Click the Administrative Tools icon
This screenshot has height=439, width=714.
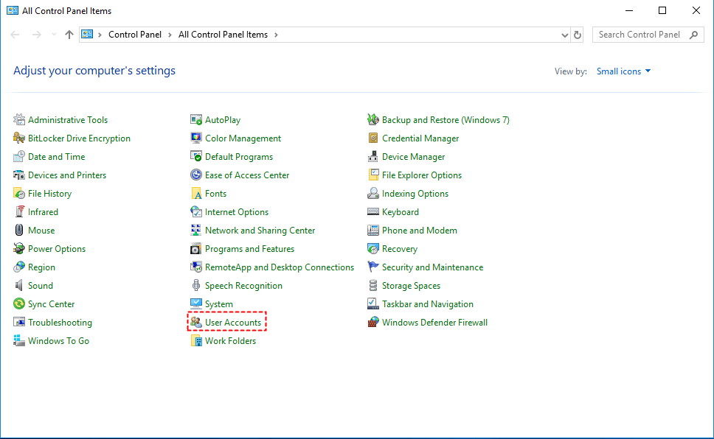pyautogui.click(x=19, y=119)
